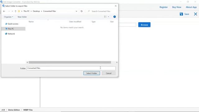Viewport: 199px width, 112px height.
Task: Select Converted Files in the breadcrumb
Action: click(x=49, y=11)
